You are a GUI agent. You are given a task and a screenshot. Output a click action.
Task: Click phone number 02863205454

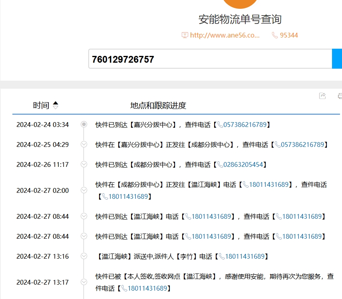click(x=243, y=164)
